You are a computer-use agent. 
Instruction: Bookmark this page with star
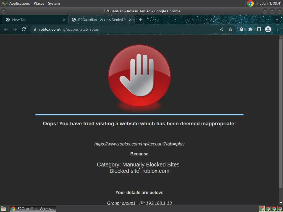[x=230, y=29]
